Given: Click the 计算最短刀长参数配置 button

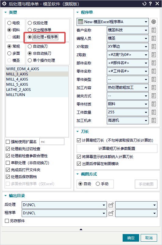Looking at the screenshot, I should pyautogui.click(x=117, y=148).
